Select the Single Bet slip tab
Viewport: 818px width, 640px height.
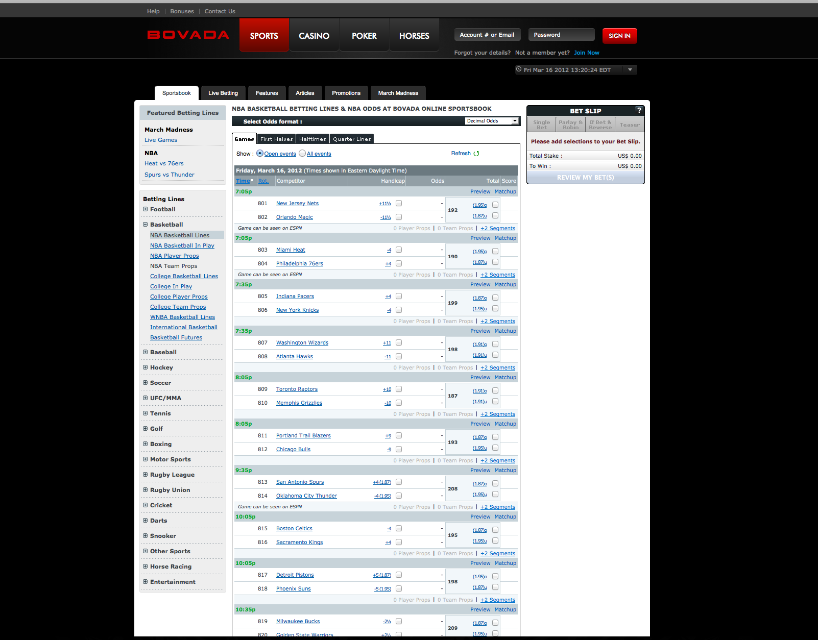click(541, 125)
